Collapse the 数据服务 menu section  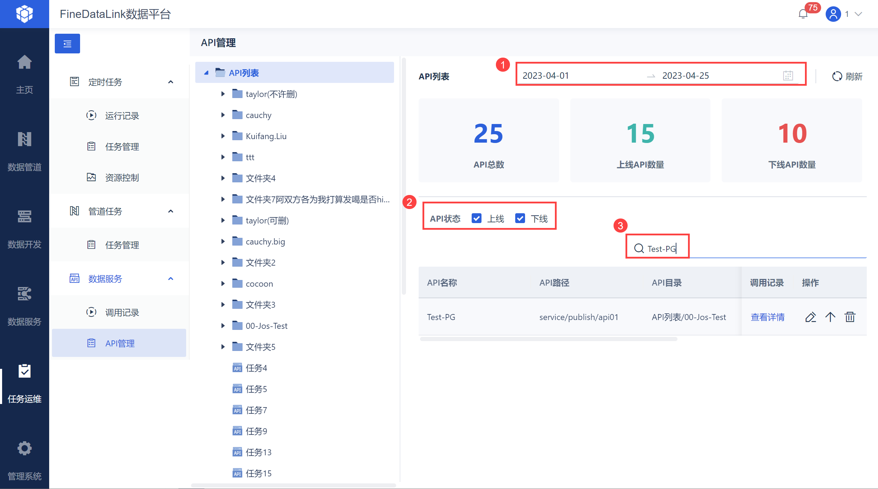tap(171, 279)
